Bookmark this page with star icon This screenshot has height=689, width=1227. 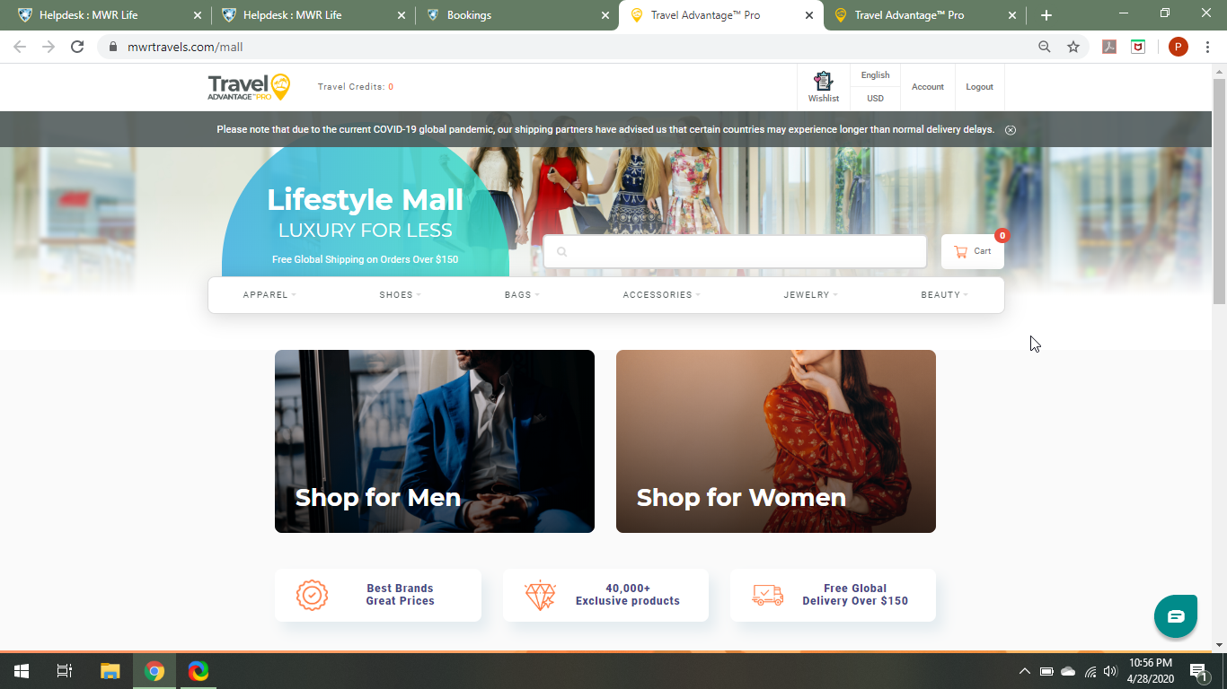(x=1073, y=47)
